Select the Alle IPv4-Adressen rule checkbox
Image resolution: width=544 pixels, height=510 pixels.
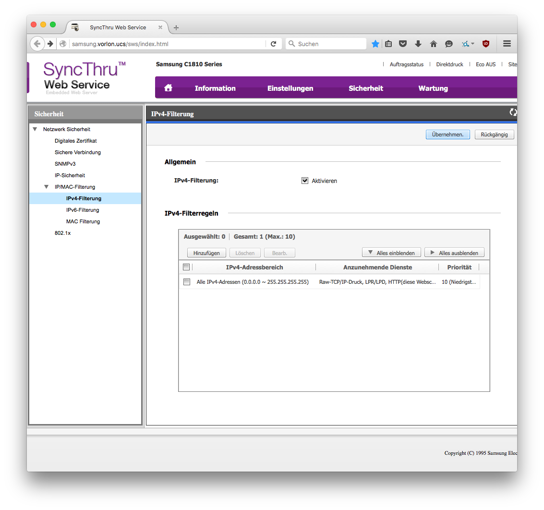coord(187,282)
